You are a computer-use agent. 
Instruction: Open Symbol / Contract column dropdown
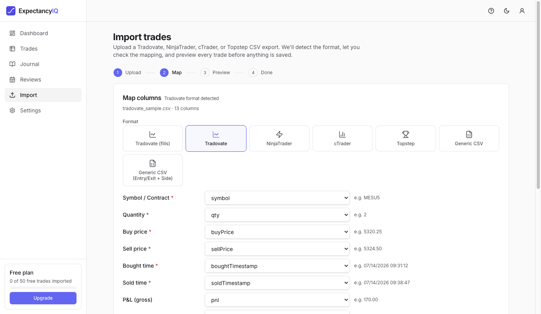277,198
